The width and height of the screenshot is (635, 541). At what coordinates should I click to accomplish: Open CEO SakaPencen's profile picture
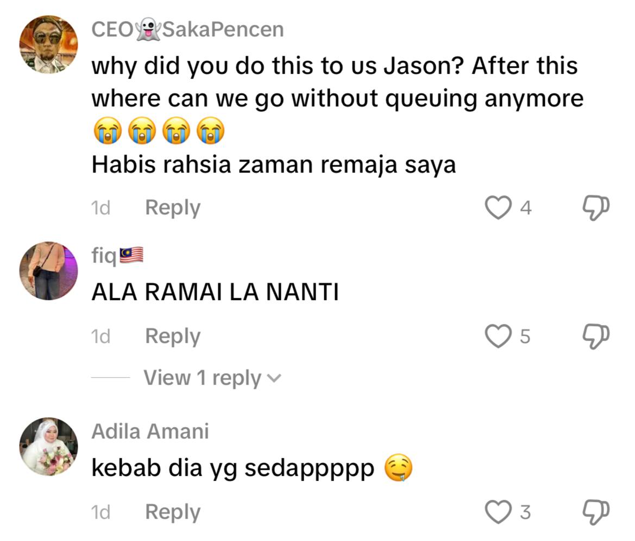point(48,44)
